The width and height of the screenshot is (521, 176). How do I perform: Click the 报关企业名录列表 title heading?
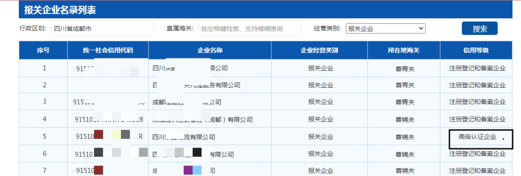point(60,10)
